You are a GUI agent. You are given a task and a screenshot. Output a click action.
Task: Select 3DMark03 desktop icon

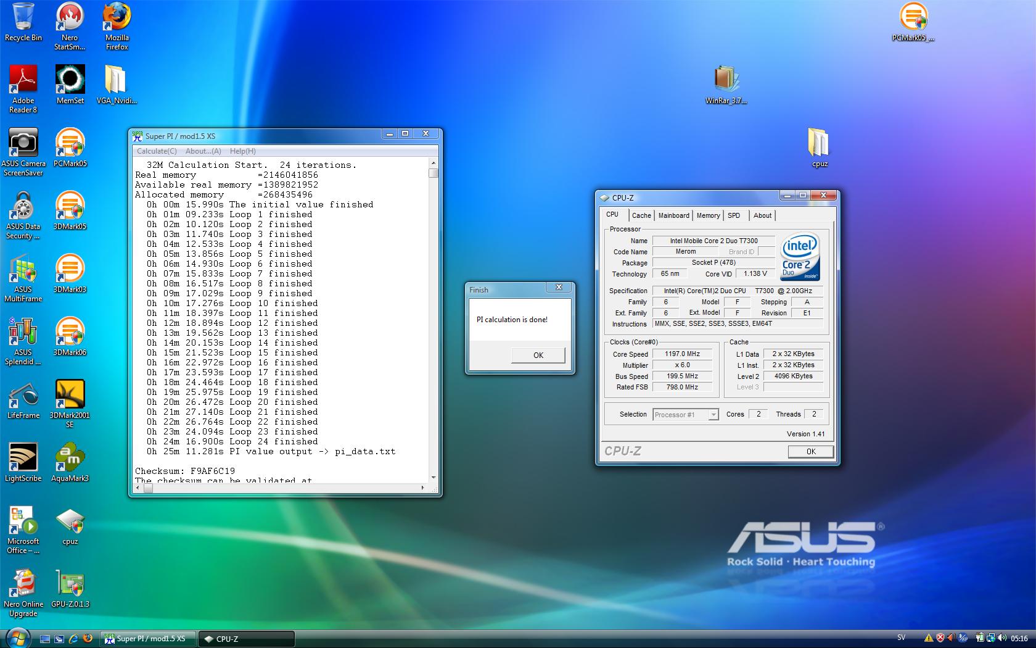70,273
